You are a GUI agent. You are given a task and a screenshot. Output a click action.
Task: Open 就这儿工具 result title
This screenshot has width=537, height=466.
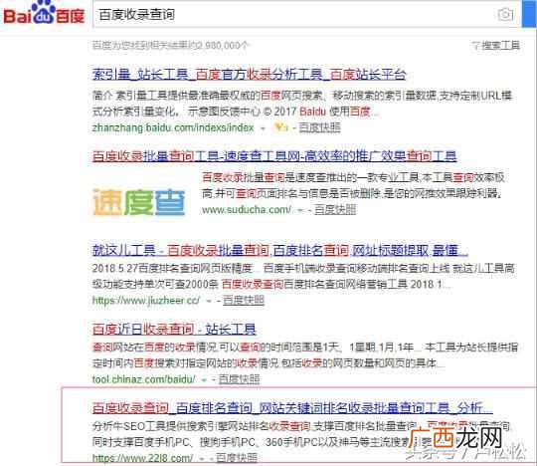tap(279, 250)
